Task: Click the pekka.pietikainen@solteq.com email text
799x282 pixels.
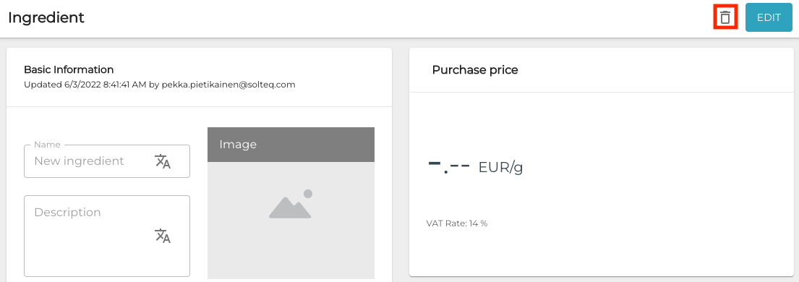Action: [x=228, y=85]
